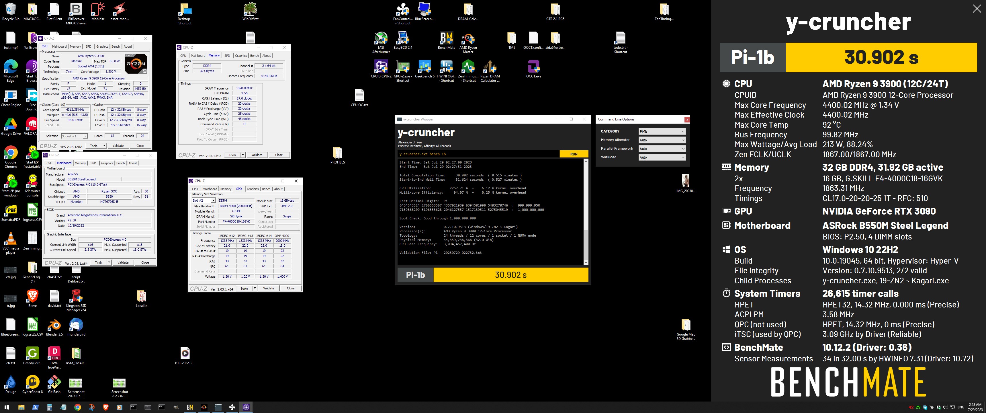This screenshot has width=986, height=413.
Task: Click Validate in CPU-Z SPD window
Action: point(268,288)
